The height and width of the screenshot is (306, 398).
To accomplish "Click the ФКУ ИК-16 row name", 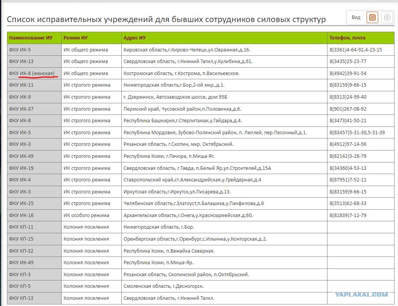I will pos(21,215).
